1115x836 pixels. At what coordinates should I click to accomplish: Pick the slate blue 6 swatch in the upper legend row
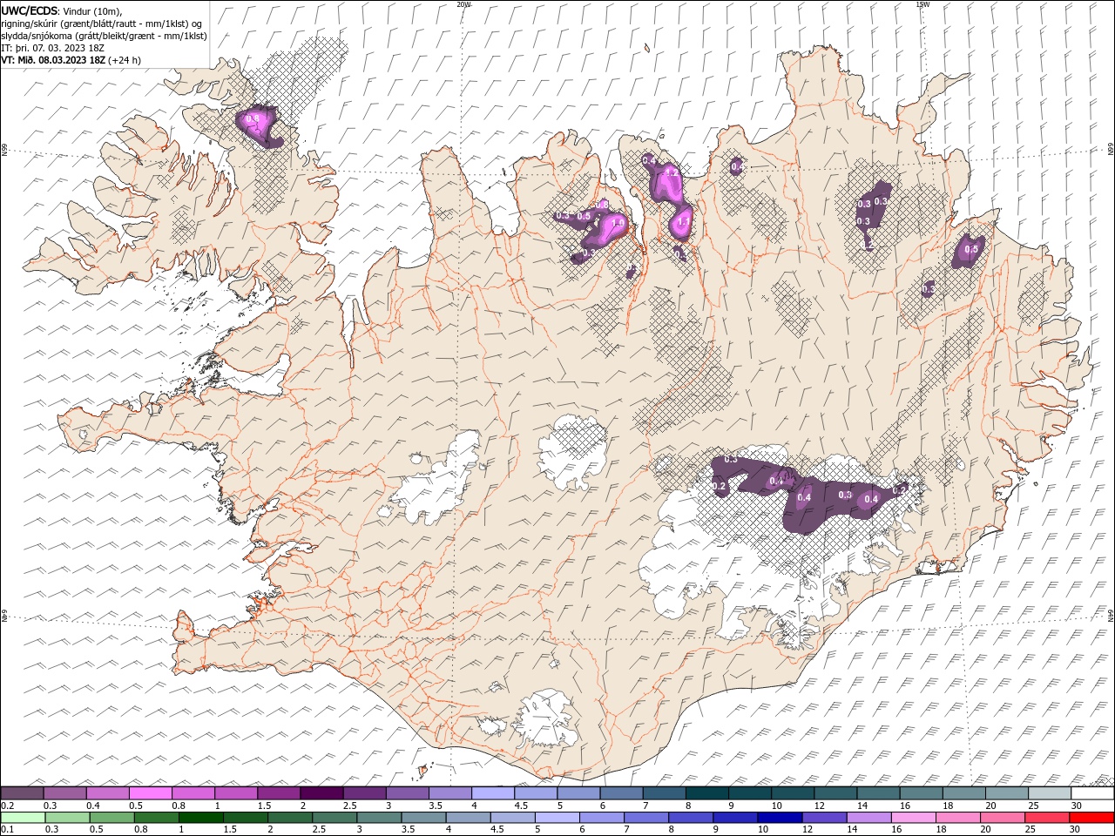coord(620,792)
